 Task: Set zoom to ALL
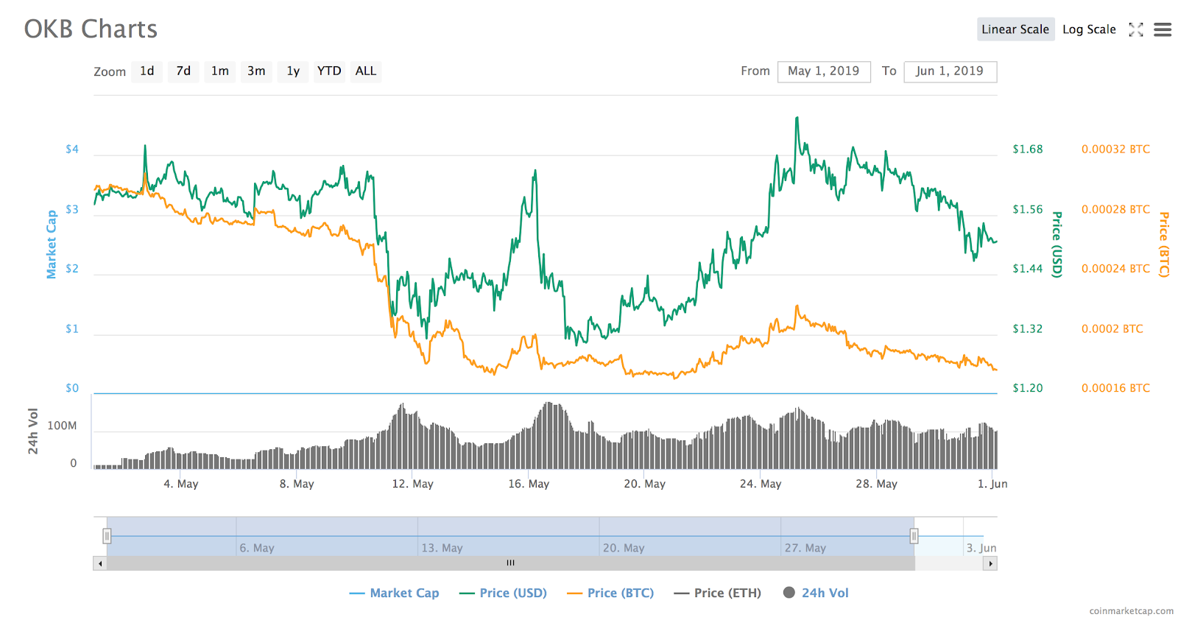coord(366,71)
